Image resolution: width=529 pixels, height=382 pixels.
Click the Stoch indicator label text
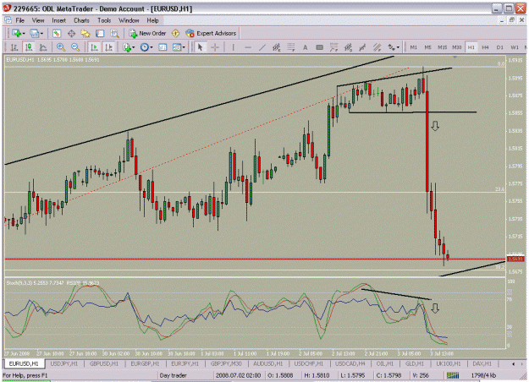[35, 283]
